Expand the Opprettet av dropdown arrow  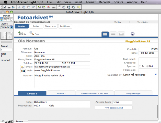[x=156, y=75]
